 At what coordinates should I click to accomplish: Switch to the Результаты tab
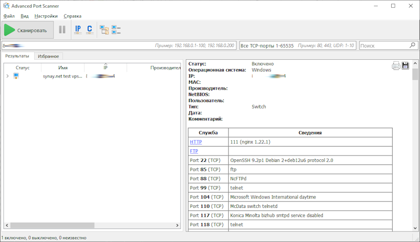17,56
